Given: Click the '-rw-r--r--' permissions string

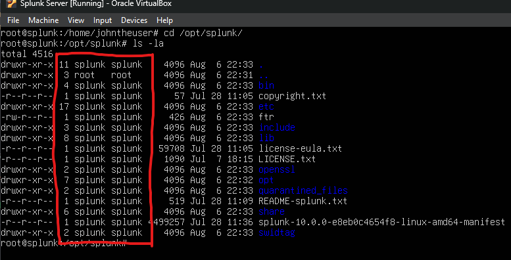Looking at the screenshot, I should click(x=27, y=117).
